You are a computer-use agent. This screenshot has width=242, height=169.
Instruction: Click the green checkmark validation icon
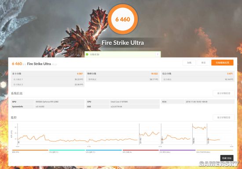click(x=87, y=54)
